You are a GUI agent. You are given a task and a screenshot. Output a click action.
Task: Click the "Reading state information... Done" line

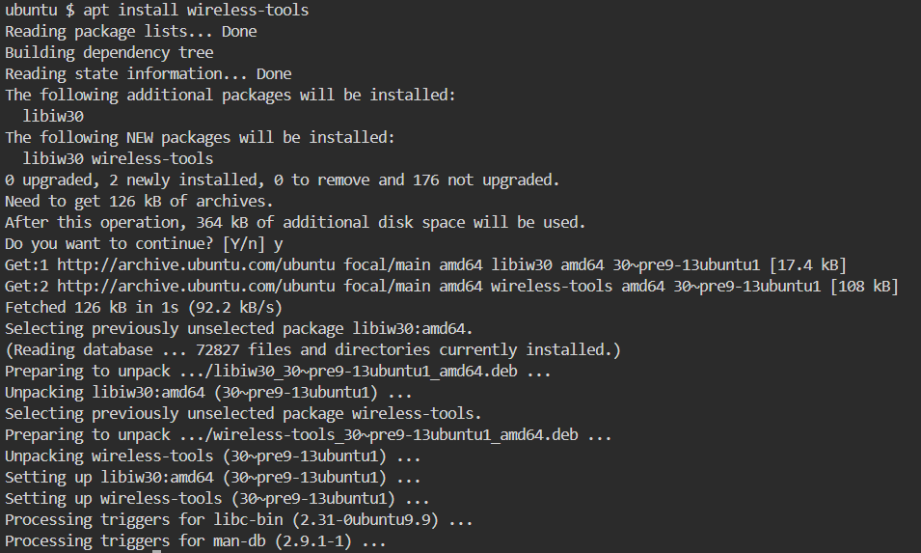[148, 73]
